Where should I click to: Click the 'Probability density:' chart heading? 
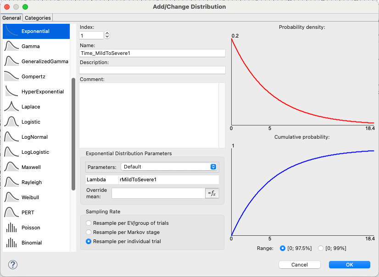click(302, 27)
